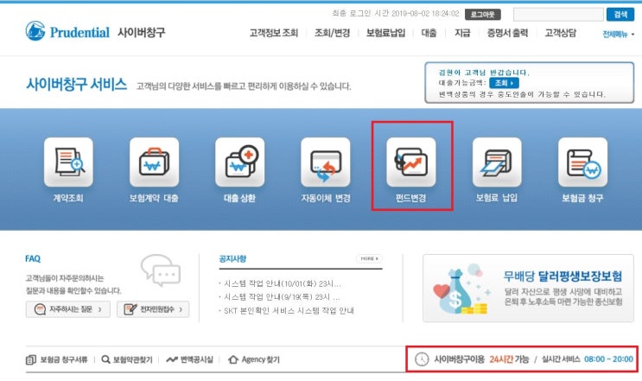Viewport: 642px width, 381px height.
Task: Select the 대출 상환 loan repayment icon
Action: [239, 162]
